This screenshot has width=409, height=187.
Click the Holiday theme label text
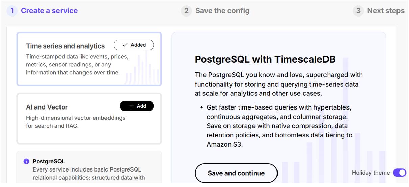370,173
